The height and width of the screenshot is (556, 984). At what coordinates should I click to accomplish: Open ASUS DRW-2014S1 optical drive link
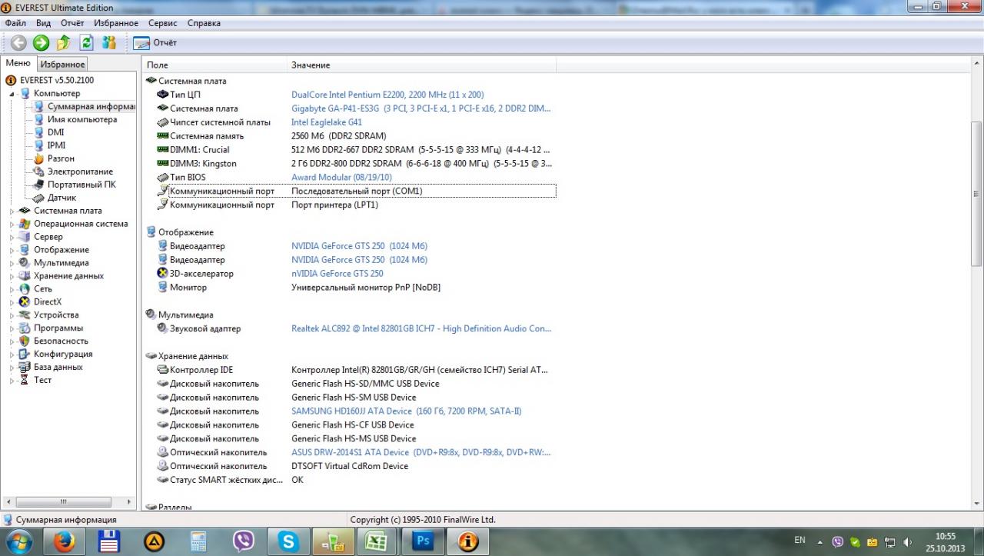tap(421, 453)
